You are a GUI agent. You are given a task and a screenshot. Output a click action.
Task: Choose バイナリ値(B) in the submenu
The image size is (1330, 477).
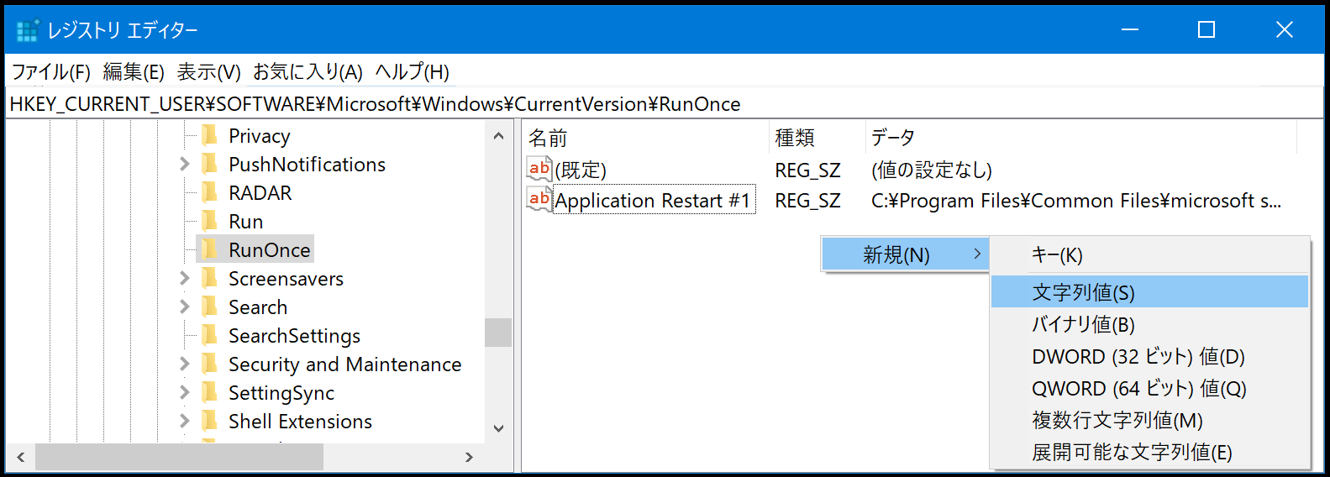1149,324
